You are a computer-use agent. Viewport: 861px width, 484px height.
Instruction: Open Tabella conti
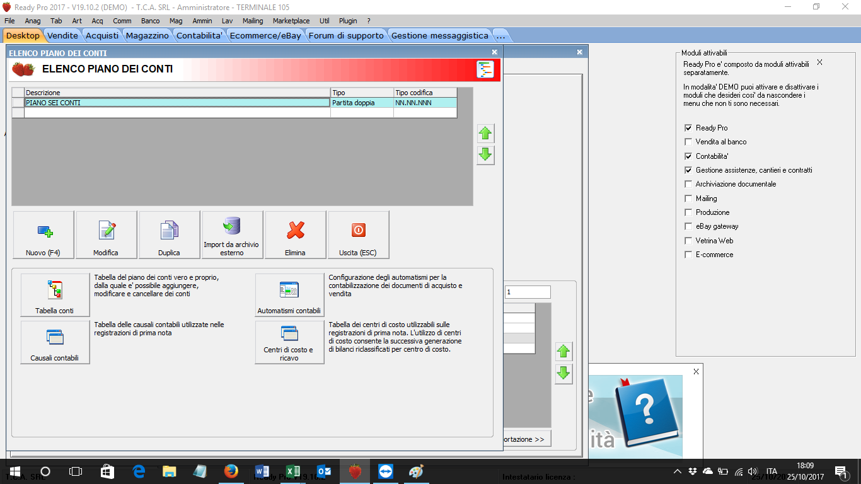click(x=55, y=295)
